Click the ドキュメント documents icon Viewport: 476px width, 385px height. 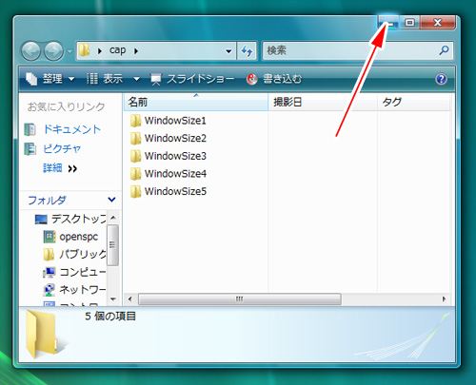point(30,129)
